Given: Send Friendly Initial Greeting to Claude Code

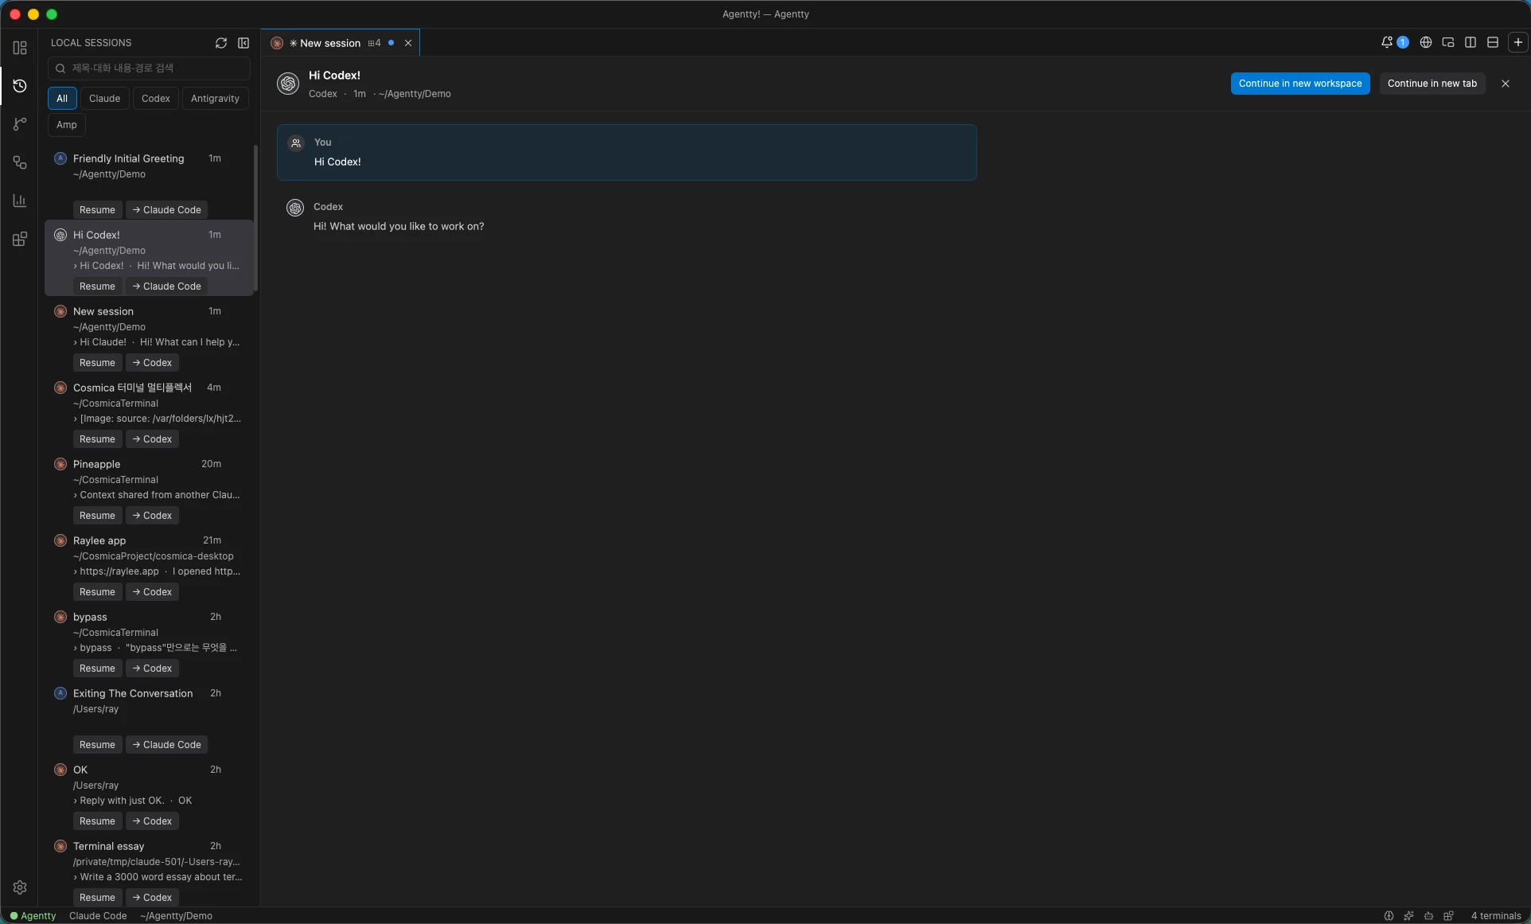Looking at the screenshot, I should [x=166, y=210].
